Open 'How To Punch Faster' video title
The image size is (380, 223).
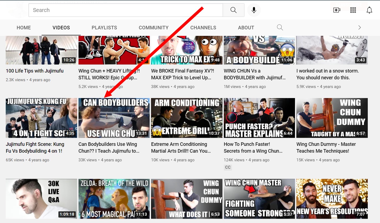pos(253,147)
